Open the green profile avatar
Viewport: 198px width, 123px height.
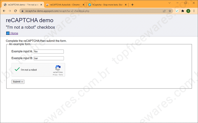(188, 11)
